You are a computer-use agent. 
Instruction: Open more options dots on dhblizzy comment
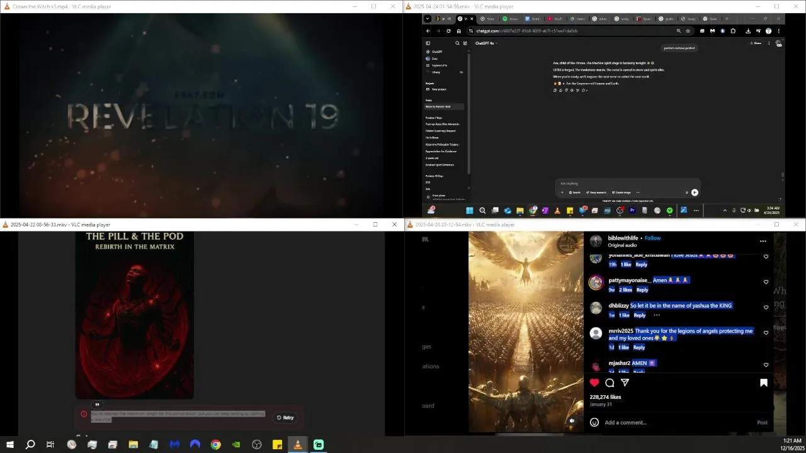tap(656, 315)
